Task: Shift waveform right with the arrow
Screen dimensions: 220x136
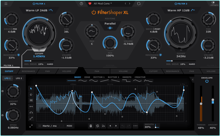Action: pyautogui.click(x=116, y=126)
